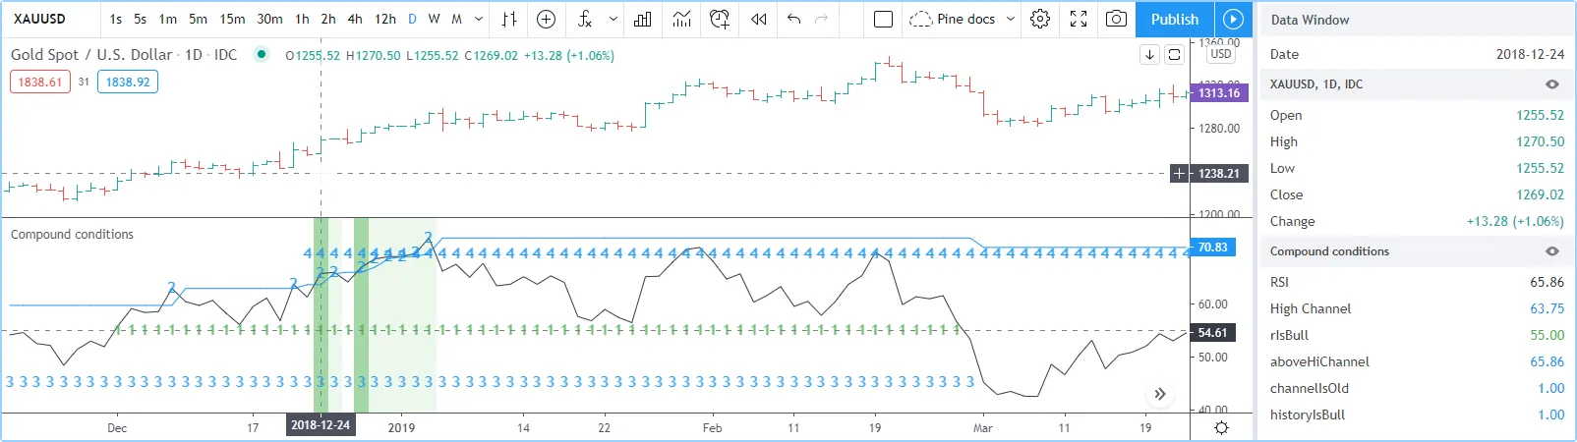Open the indicator templates dropdown arrow

pyautogui.click(x=613, y=19)
